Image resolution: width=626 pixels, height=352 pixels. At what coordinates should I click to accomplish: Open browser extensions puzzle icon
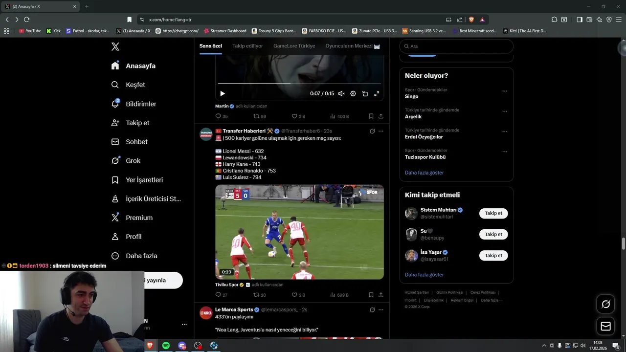pos(554,20)
